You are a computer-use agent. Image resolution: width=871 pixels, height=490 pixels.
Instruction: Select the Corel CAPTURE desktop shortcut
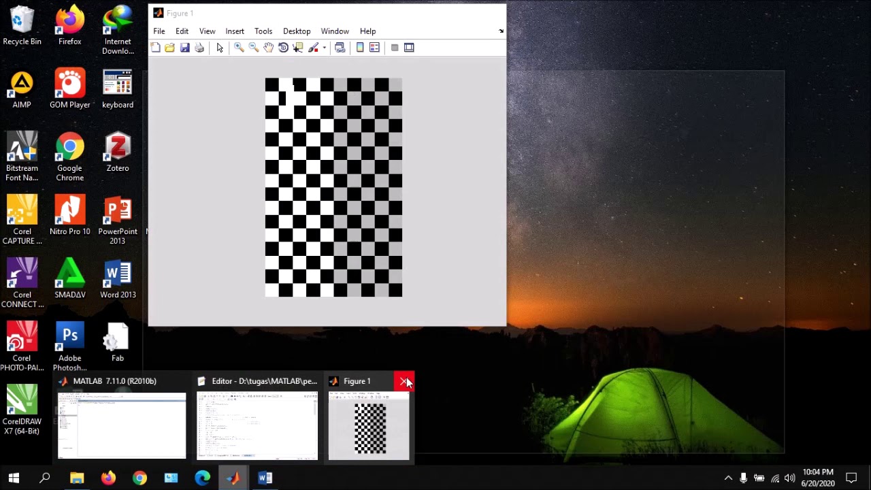pyautogui.click(x=22, y=220)
